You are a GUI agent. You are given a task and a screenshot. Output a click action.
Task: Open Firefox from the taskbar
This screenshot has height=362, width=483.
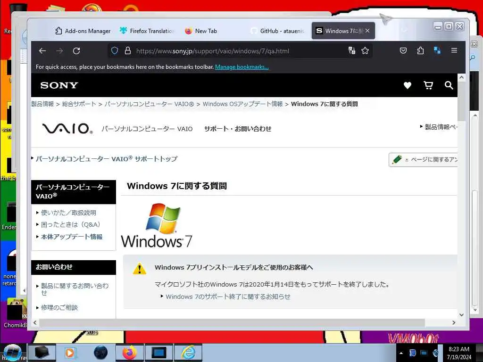[129, 353]
